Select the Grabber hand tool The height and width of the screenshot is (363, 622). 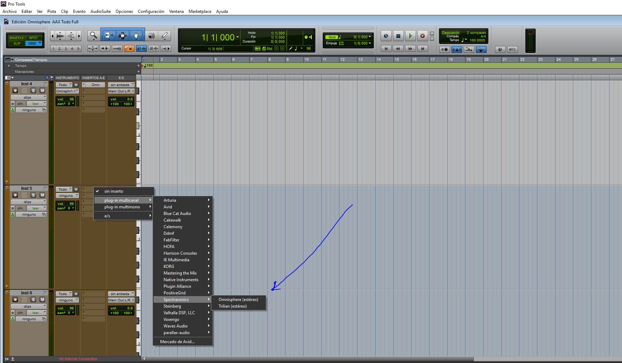[x=136, y=35]
